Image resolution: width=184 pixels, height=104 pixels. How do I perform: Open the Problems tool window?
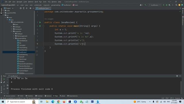point(29,96)
